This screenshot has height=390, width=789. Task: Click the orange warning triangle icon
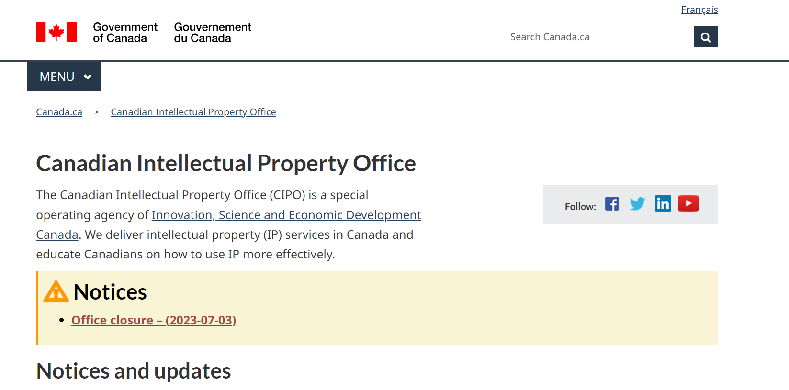(56, 292)
